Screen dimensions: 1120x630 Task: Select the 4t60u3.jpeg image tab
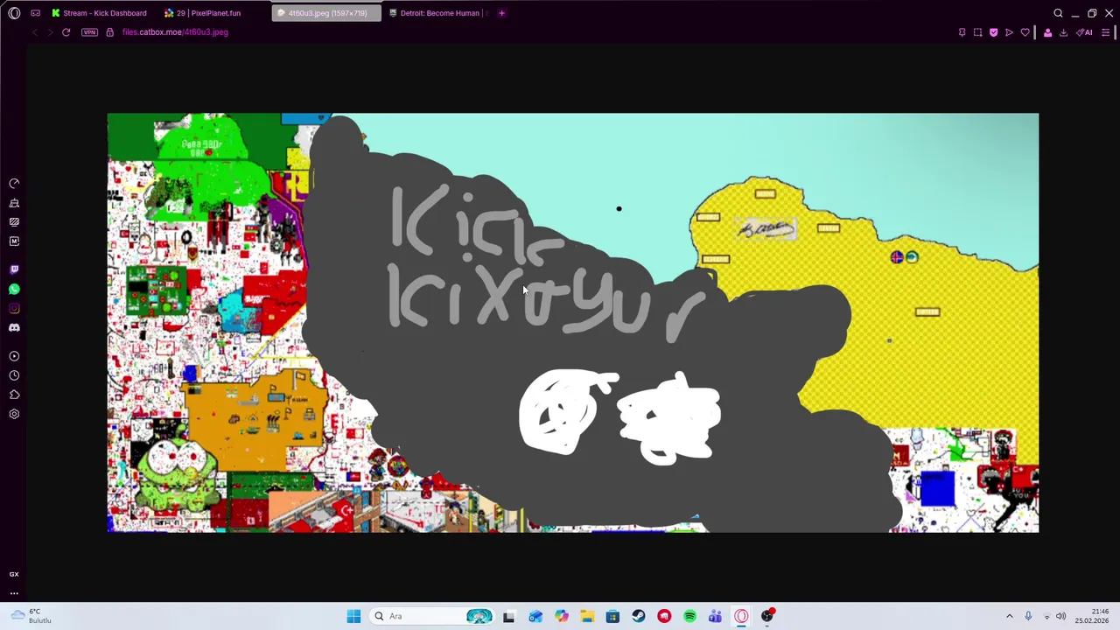[x=326, y=13]
